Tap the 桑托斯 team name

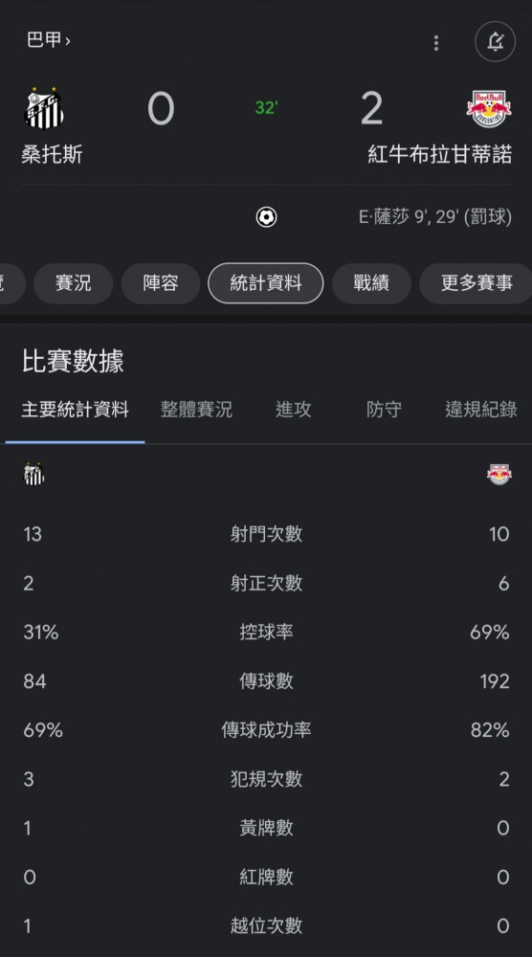52,154
